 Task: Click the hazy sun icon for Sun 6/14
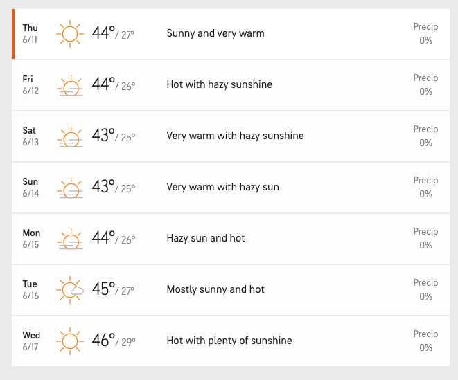click(x=70, y=188)
